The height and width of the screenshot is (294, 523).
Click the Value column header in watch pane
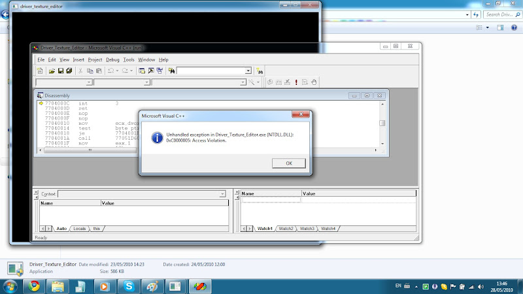click(358, 193)
